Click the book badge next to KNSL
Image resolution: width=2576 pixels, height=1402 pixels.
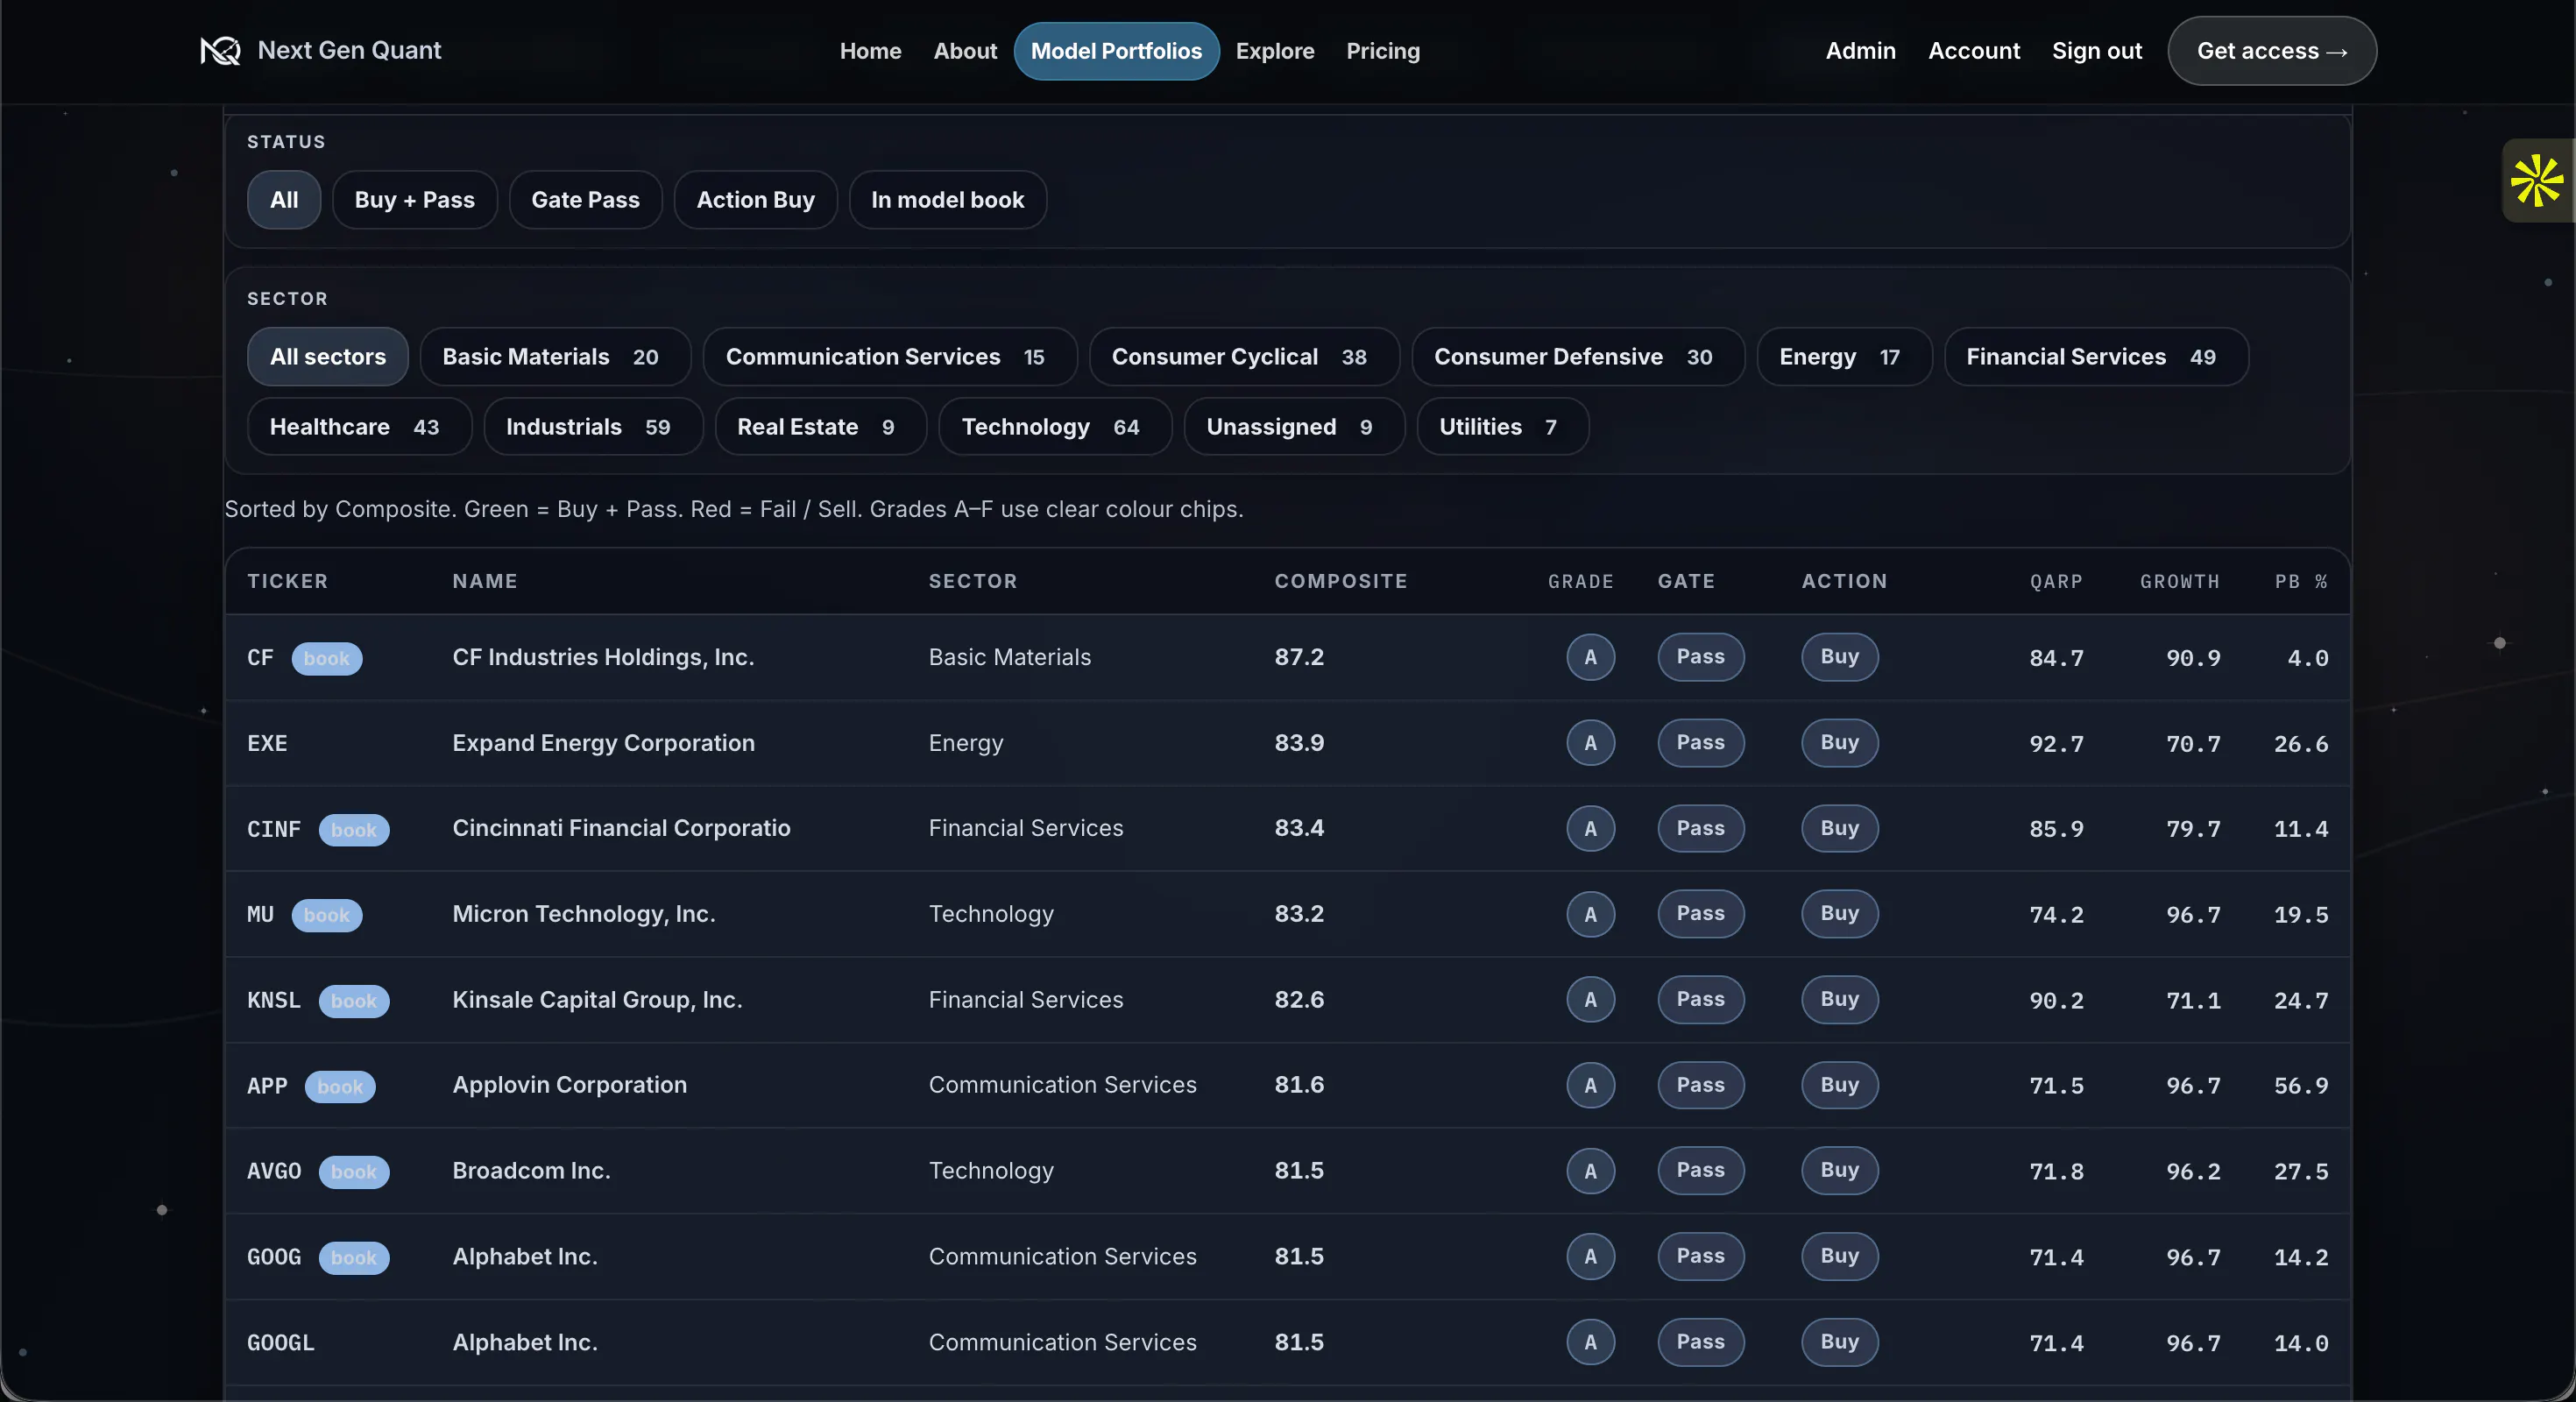pos(354,1001)
